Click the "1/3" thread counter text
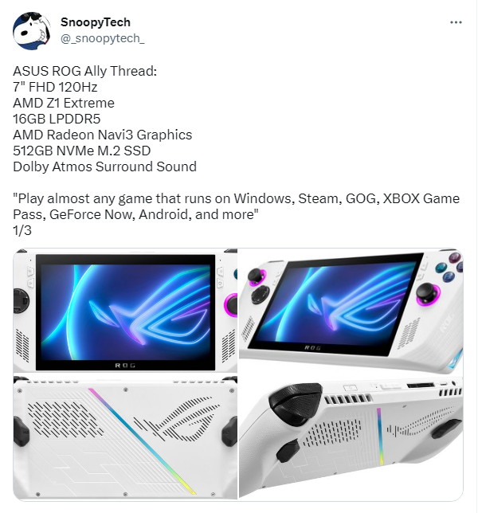The height and width of the screenshot is (513, 478). pos(22,231)
